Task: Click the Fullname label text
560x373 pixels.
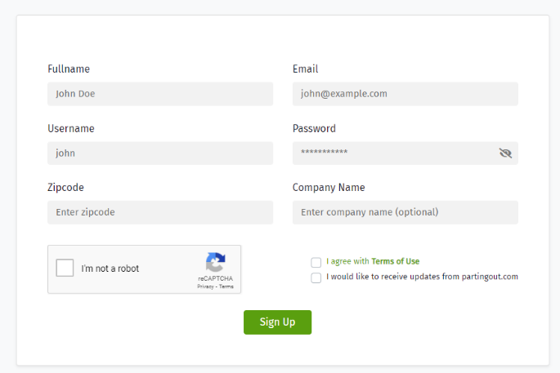Action: click(x=69, y=69)
